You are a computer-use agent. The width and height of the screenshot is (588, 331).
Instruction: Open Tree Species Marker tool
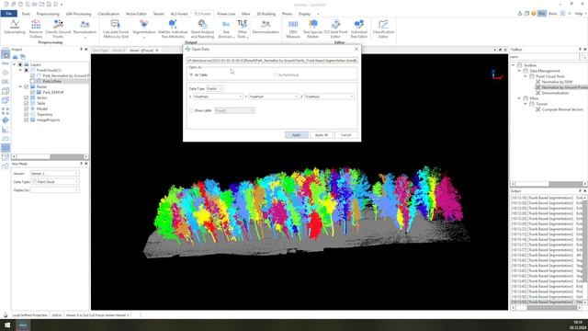click(x=312, y=29)
